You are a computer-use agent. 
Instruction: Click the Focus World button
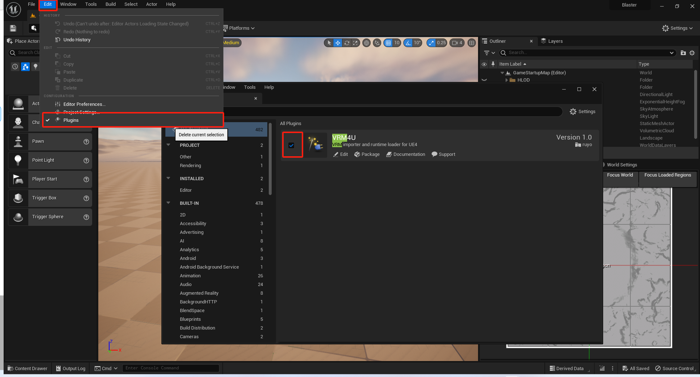[620, 175]
